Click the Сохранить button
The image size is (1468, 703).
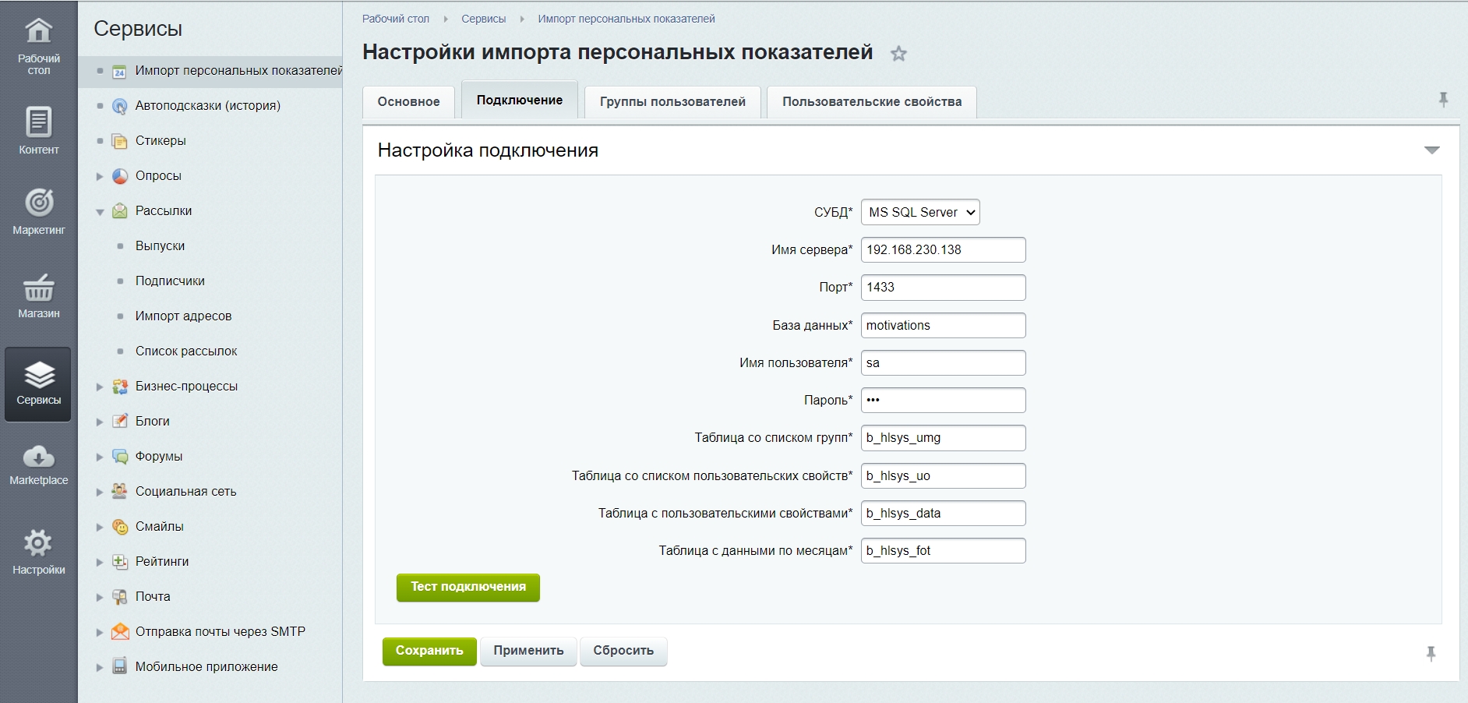point(429,651)
